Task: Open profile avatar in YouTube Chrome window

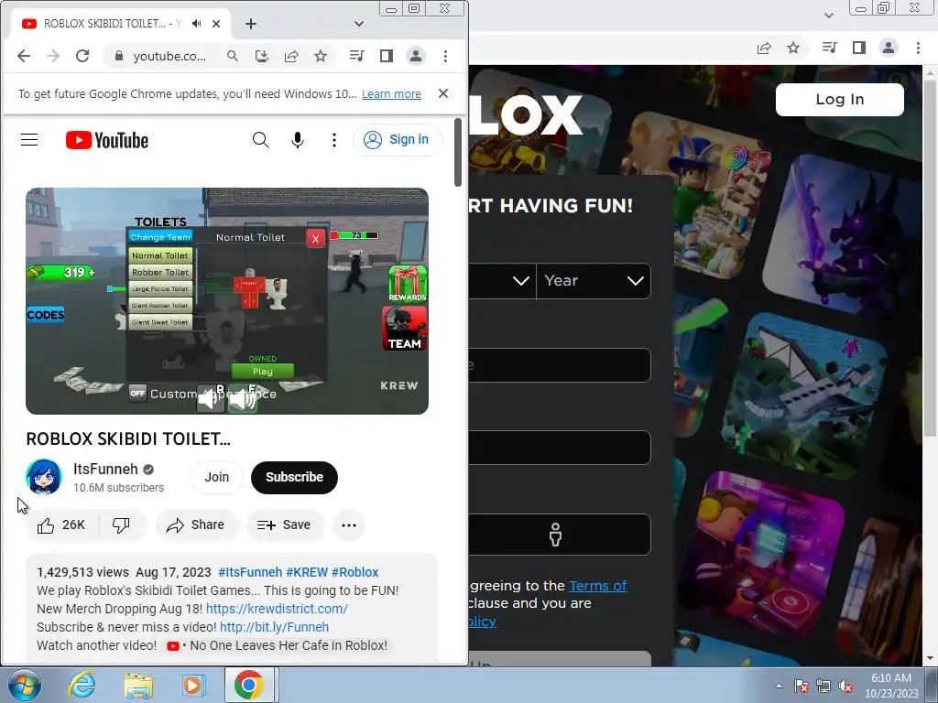Action: 416,56
